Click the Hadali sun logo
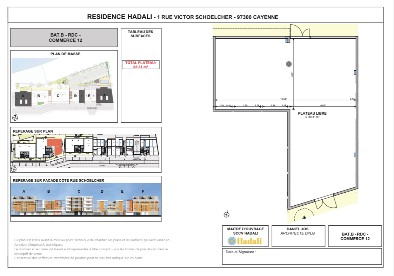This screenshot has height=276, width=394. tap(232, 241)
